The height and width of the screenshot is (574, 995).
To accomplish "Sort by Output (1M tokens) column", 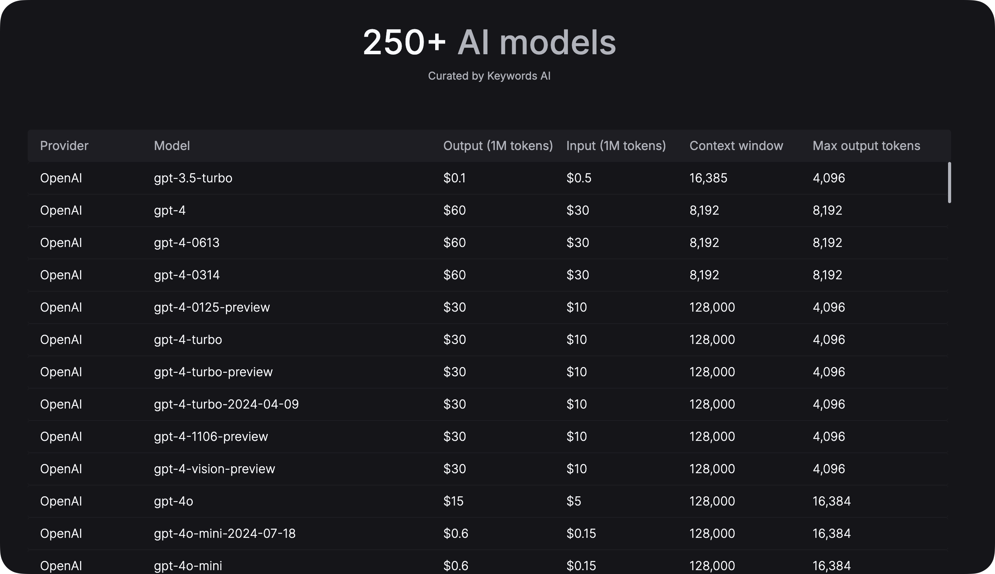I will 498,145.
